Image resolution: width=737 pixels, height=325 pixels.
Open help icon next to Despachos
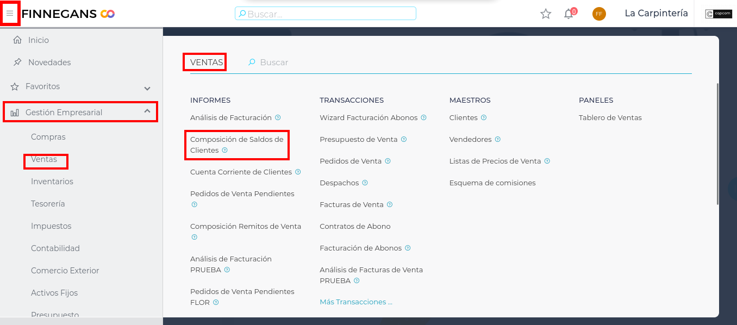[x=365, y=183]
